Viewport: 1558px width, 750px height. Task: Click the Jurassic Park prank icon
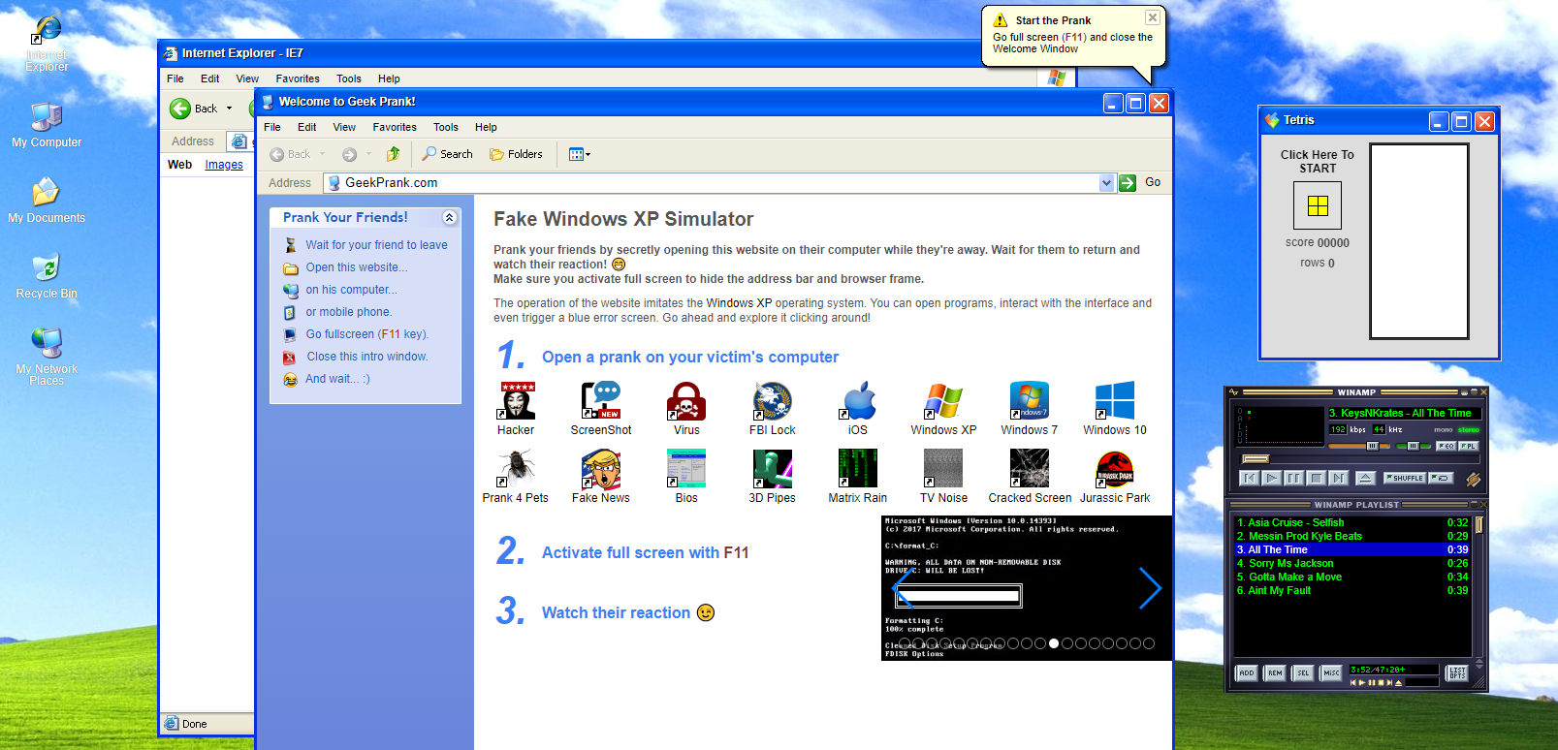click(x=1115, y=469)
